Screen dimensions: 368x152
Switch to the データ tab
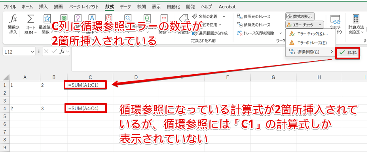[125, 7]
